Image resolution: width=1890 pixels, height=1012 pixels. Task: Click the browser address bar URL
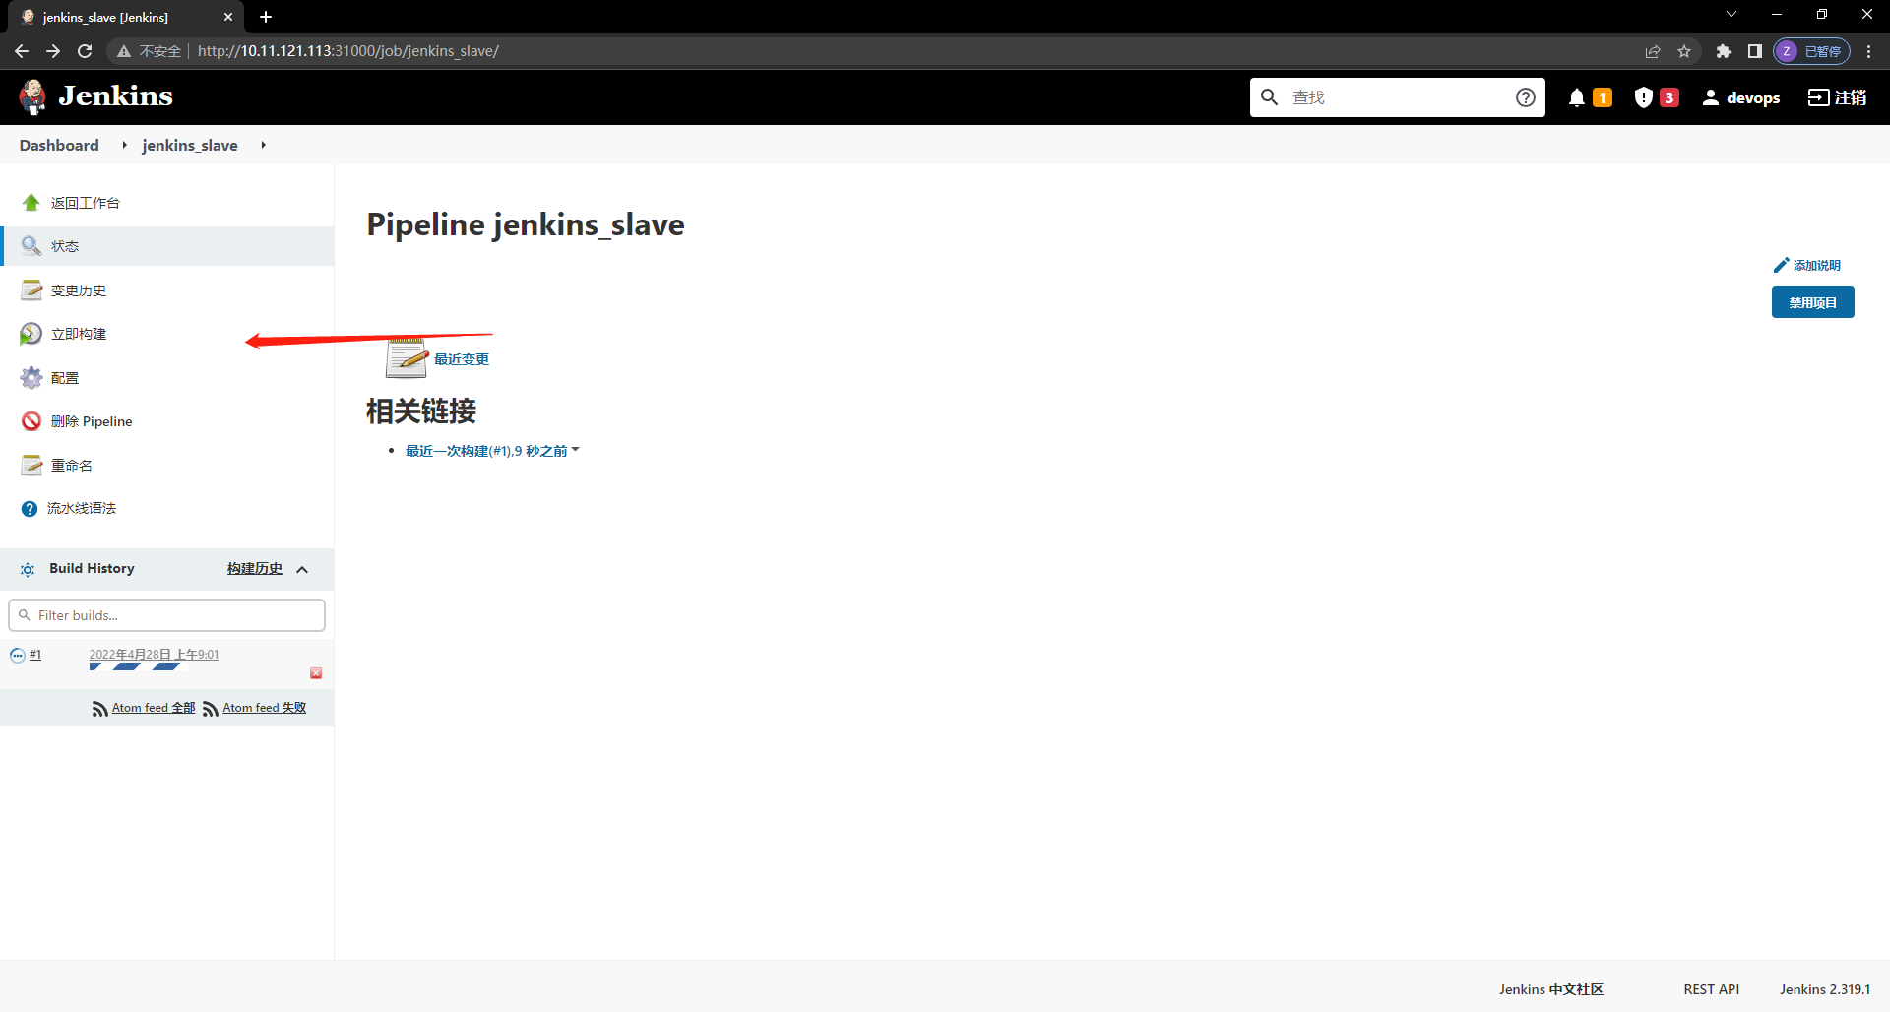coord(348,51)
